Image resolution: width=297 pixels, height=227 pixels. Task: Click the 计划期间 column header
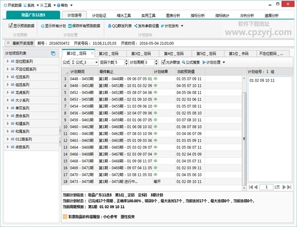(x=84, y=72)
